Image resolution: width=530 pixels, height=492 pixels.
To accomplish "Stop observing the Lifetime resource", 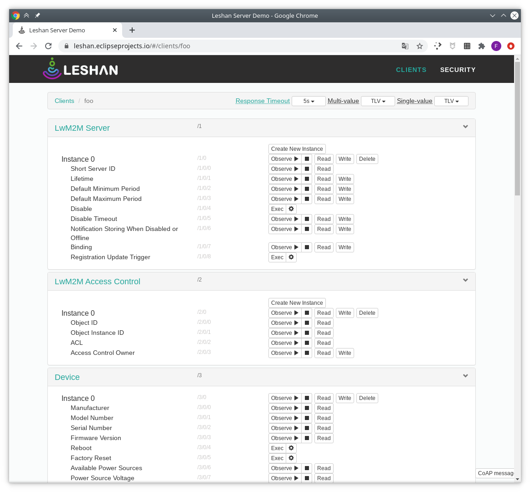I will tap(307, 179).
